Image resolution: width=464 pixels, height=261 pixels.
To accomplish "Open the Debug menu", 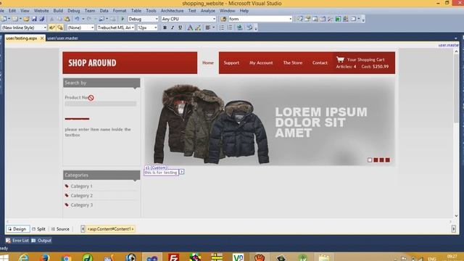I will pyautogui.click(x=74, y=11).
